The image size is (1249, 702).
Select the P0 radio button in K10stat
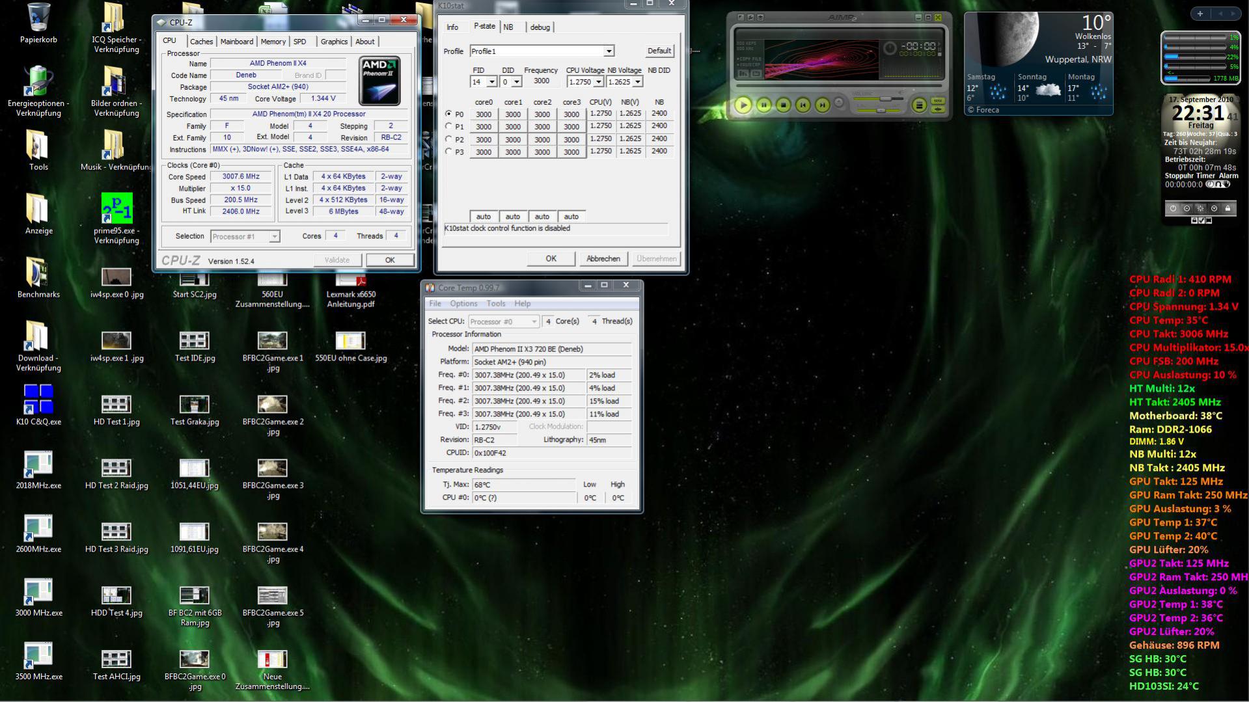click(x=448, y=114)
